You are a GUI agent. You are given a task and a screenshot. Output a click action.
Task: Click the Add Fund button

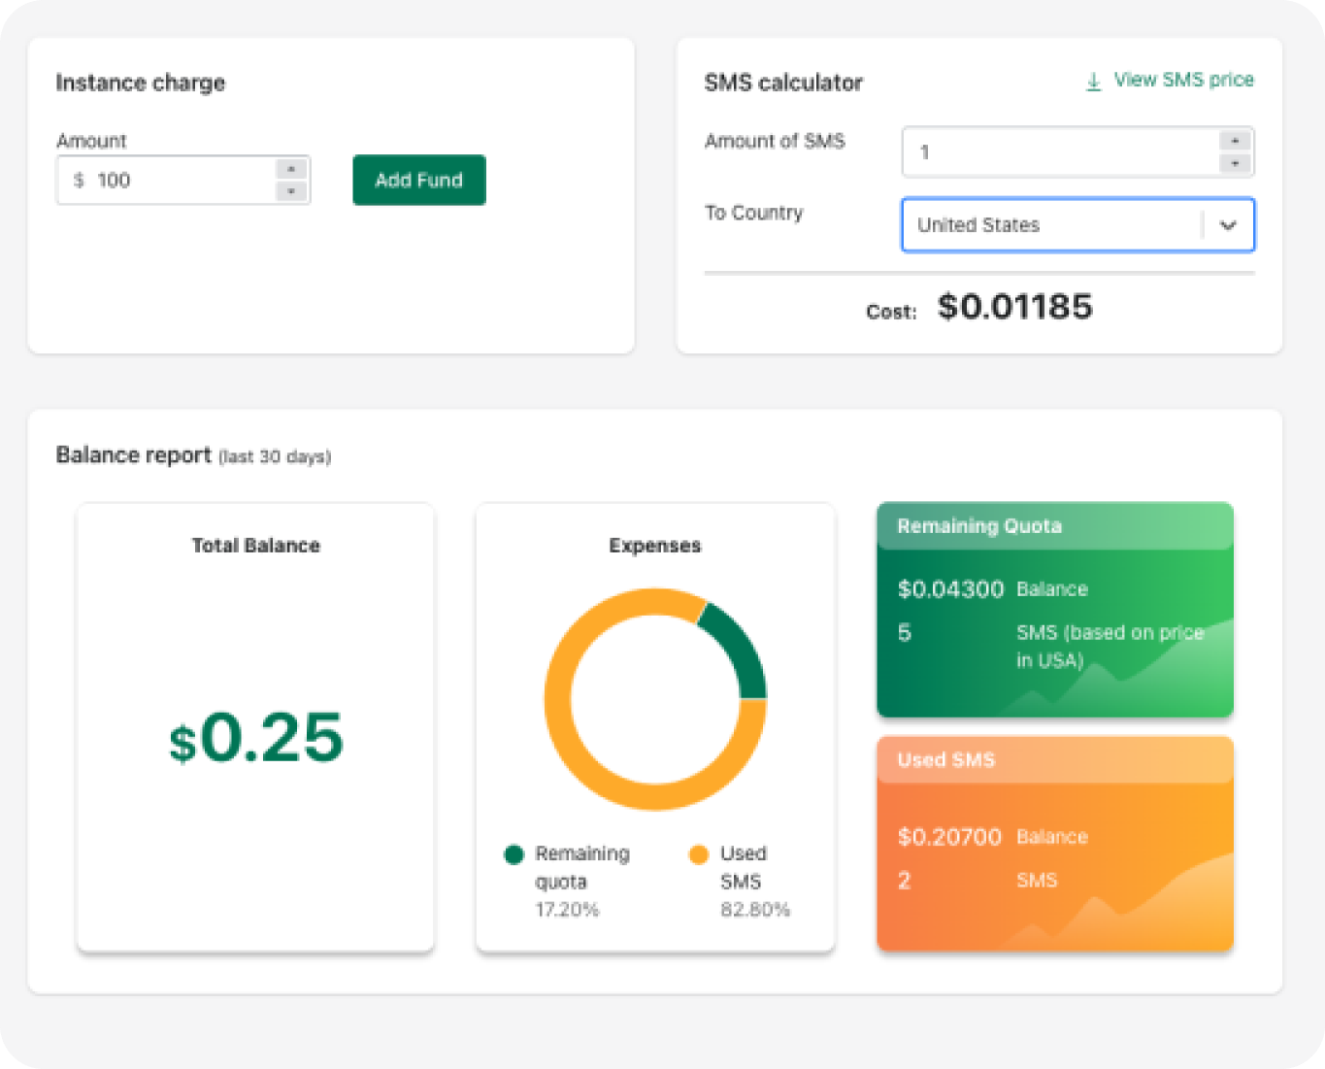[x=419, y=180]
